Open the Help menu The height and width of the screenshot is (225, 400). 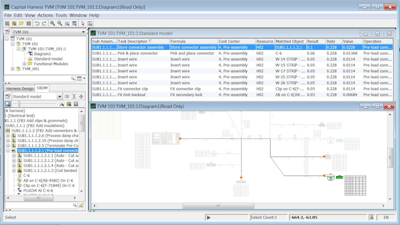tap(94, 16)
